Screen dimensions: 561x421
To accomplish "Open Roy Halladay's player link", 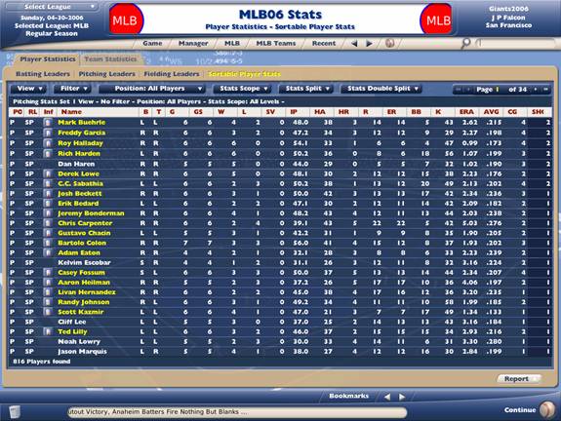I will click(x=81, y=143).
